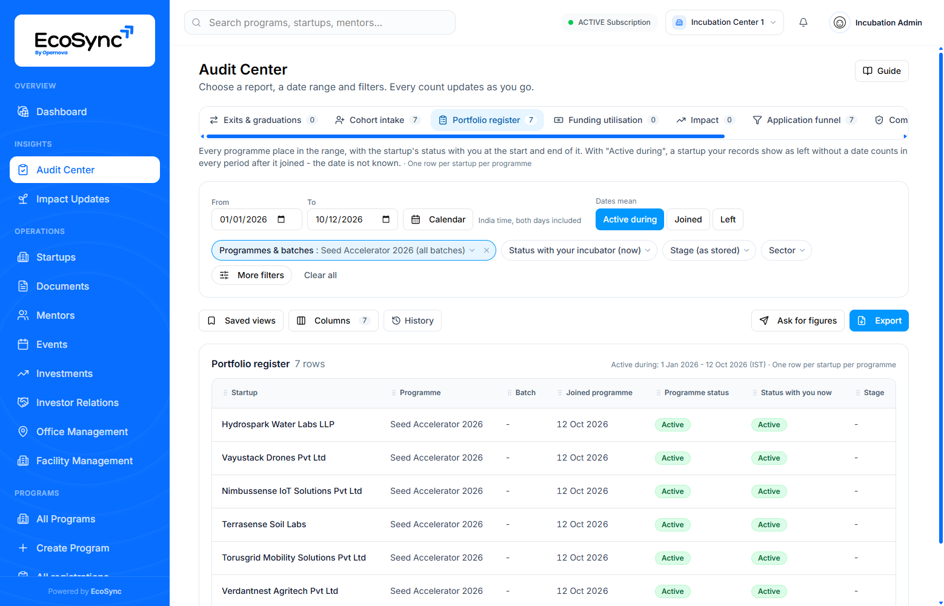The width and height of the screenshot is (944, 606).
Task: Open the Stage (as stored) filter
Action: [709, 250]
